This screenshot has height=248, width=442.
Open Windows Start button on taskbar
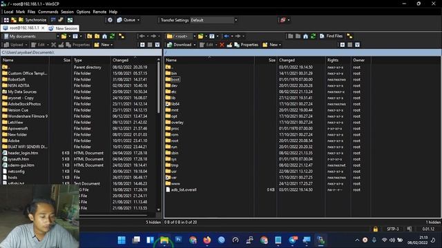pos(122,240)
